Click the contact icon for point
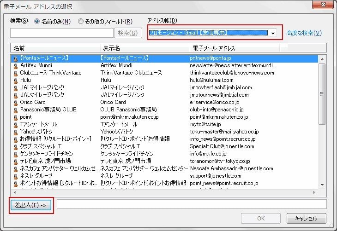Image resolution: width=337 pixels, height=231 pixels. click(x=16, y=118)
